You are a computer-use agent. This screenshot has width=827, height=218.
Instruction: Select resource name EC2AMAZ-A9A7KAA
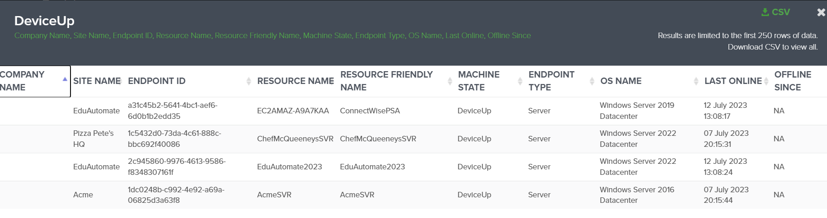coord(293,111)
